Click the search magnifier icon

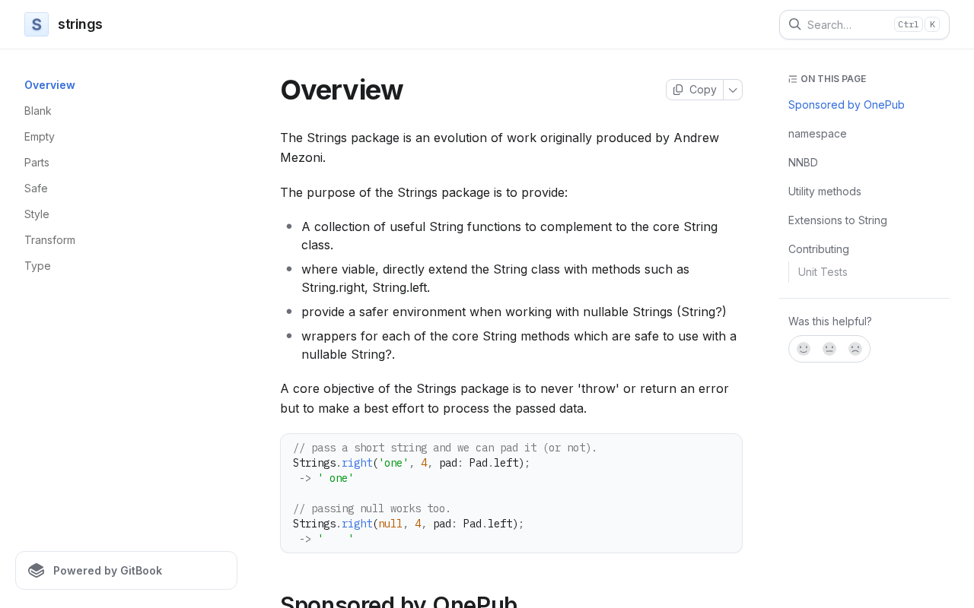tap(794, 24)
